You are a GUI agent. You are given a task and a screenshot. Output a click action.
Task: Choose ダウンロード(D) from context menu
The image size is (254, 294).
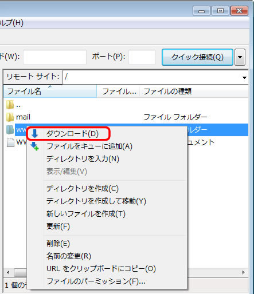pyautogui.click(x=72, y=134)
